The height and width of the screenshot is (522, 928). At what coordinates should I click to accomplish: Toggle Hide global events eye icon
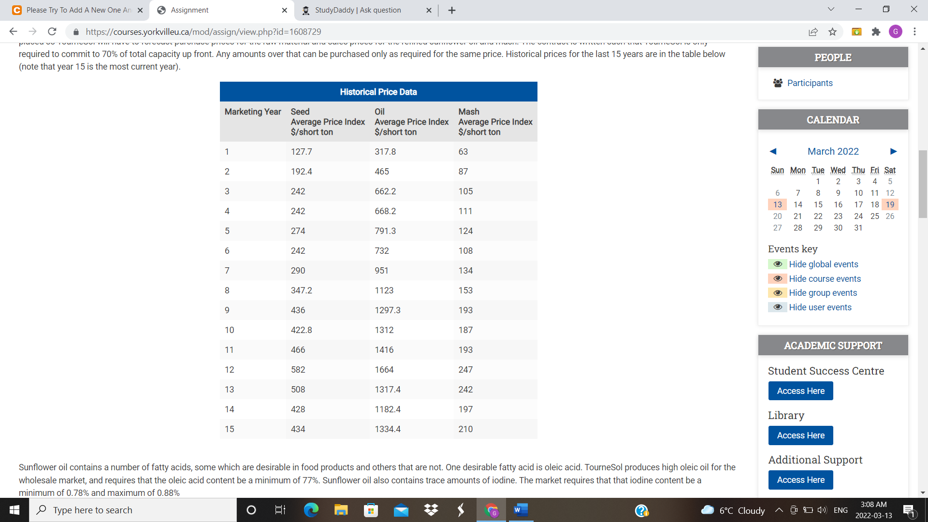point(778,264)
